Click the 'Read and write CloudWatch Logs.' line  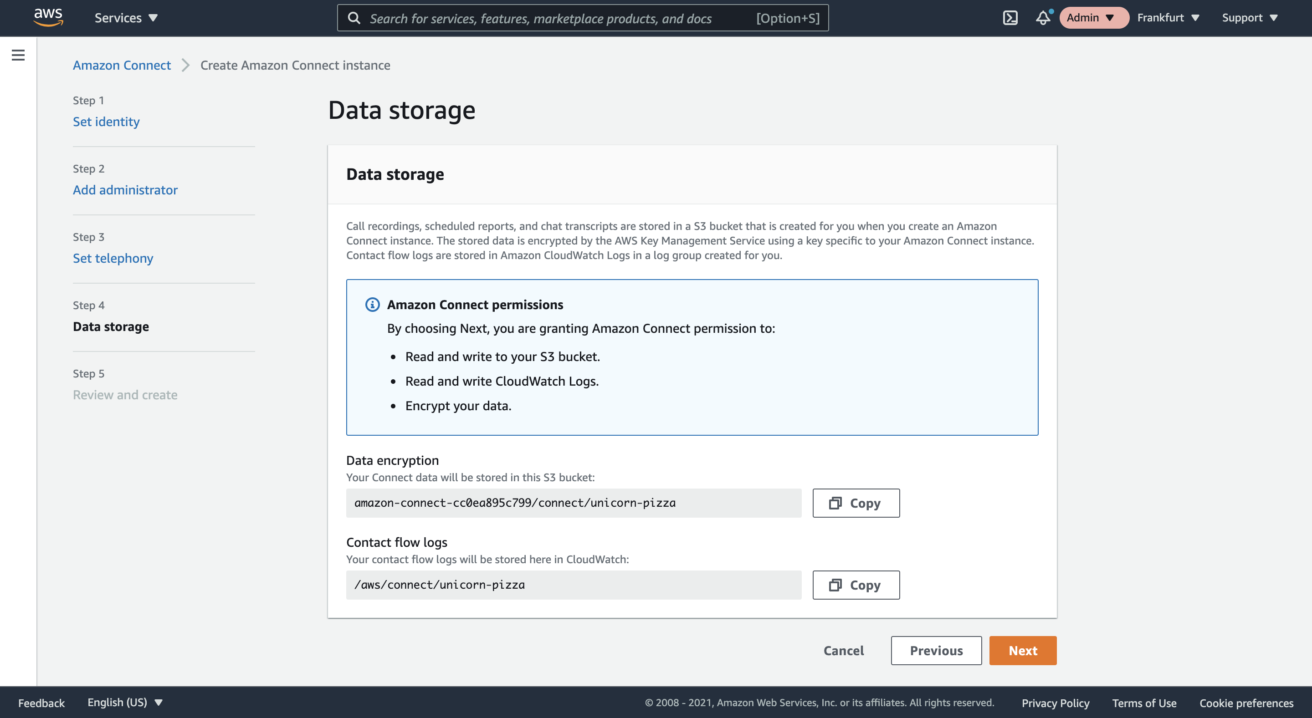[x=502, y=381]
